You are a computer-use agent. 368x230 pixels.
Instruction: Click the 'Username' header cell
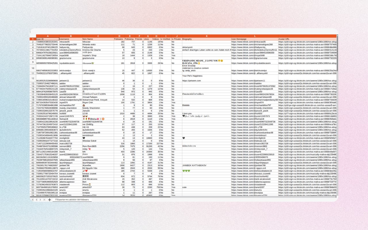(70, 39)
